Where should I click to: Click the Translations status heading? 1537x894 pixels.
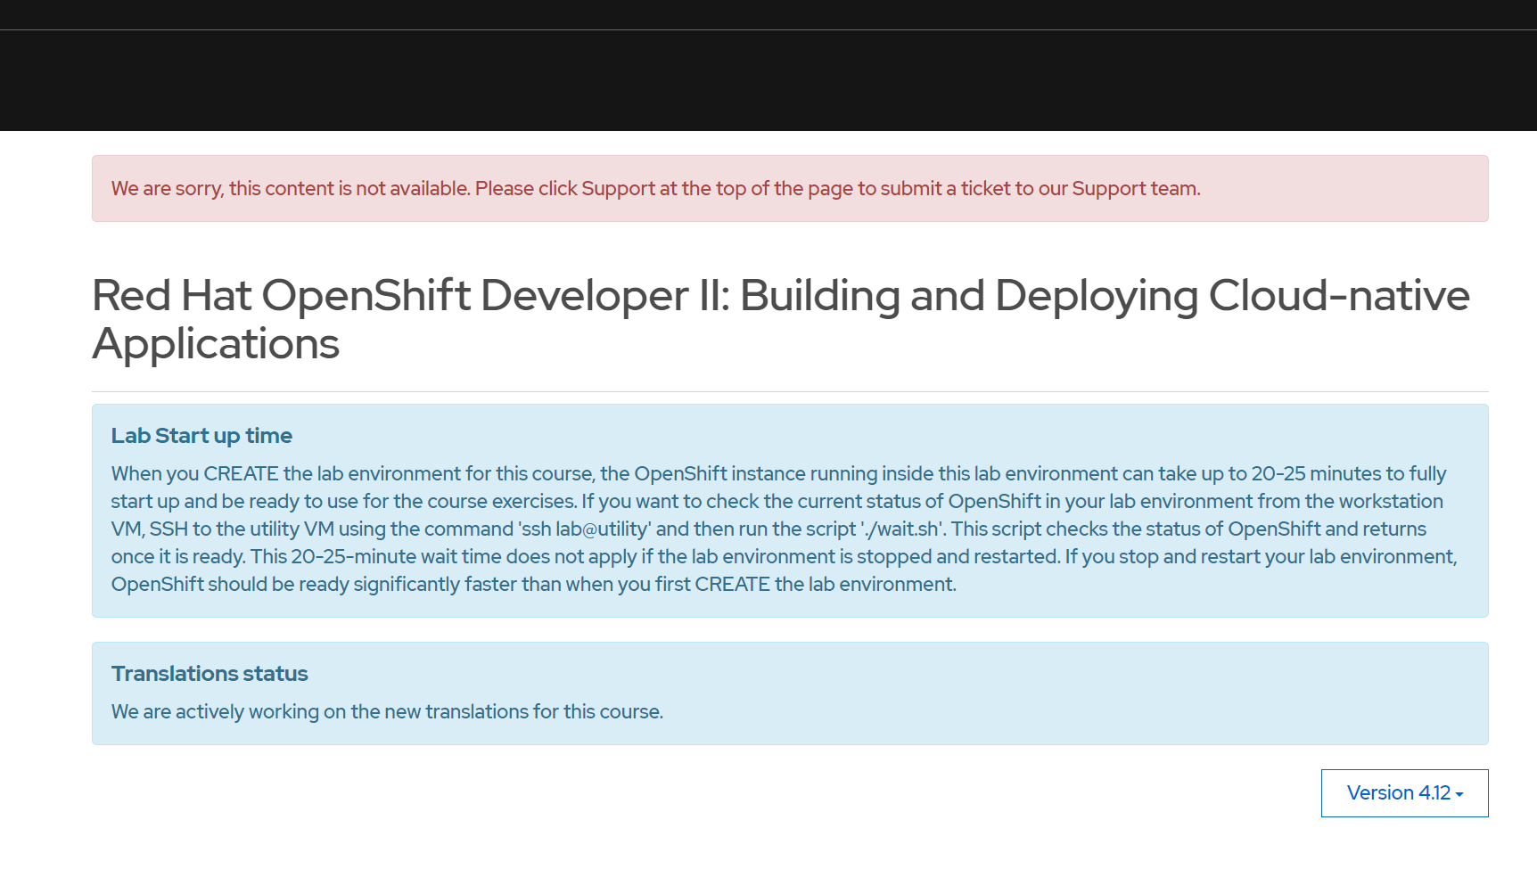coord(210,674)
